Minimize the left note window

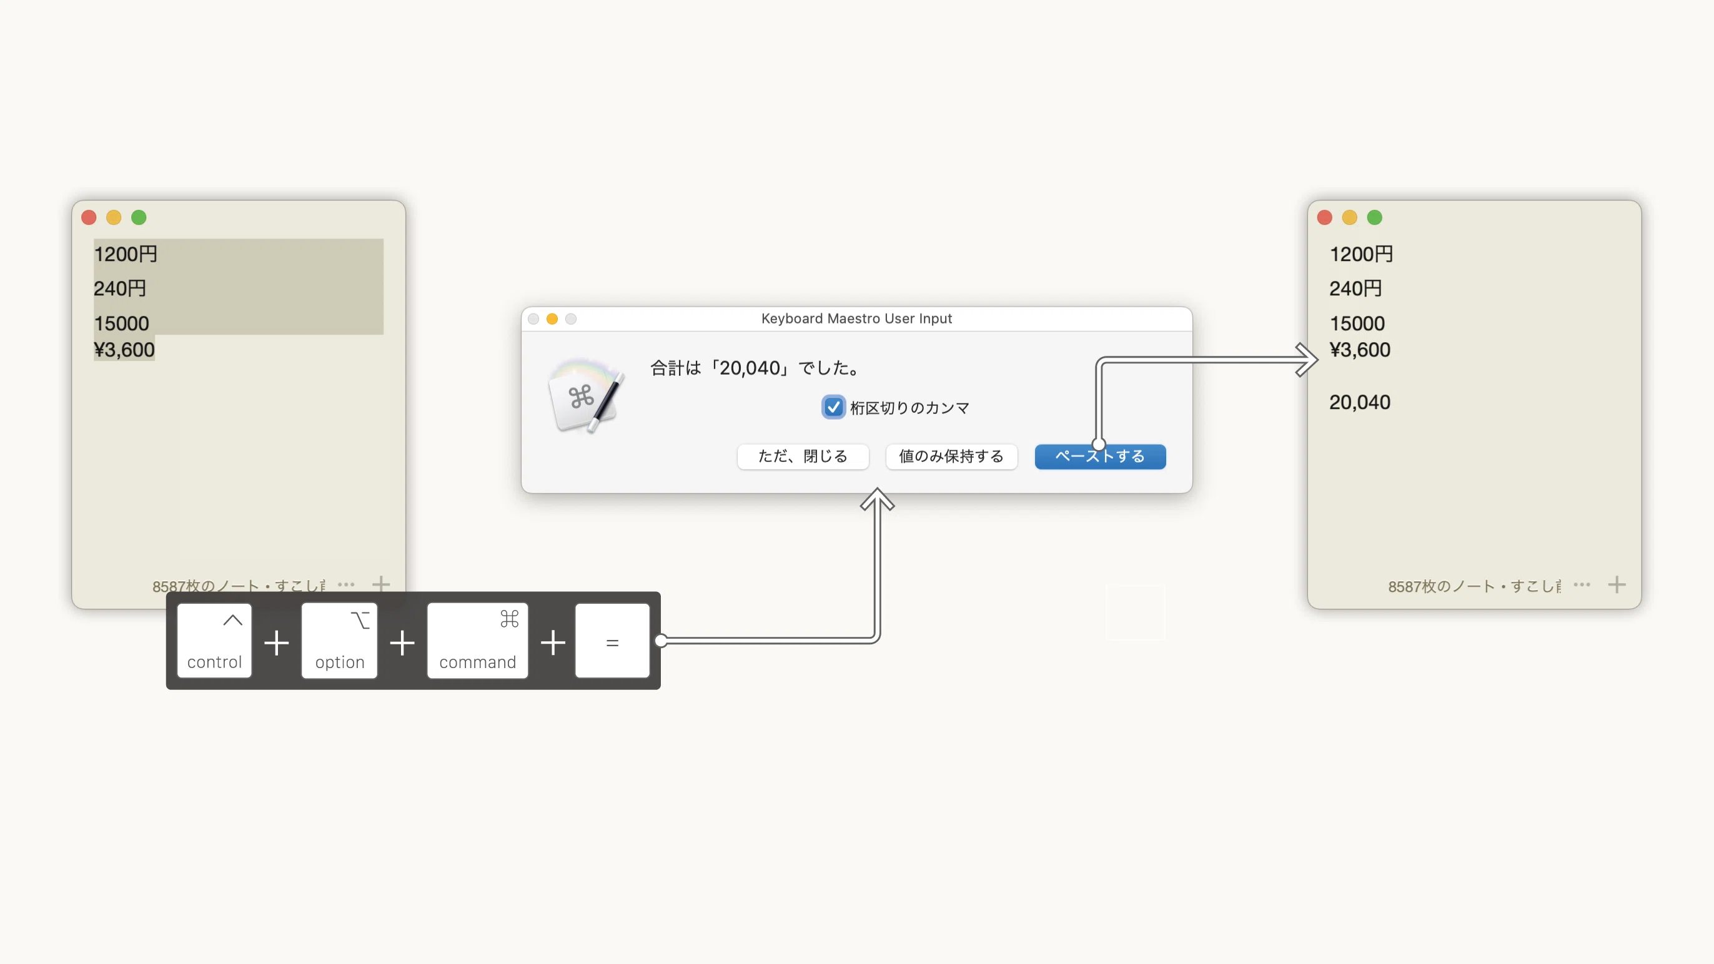114,217
